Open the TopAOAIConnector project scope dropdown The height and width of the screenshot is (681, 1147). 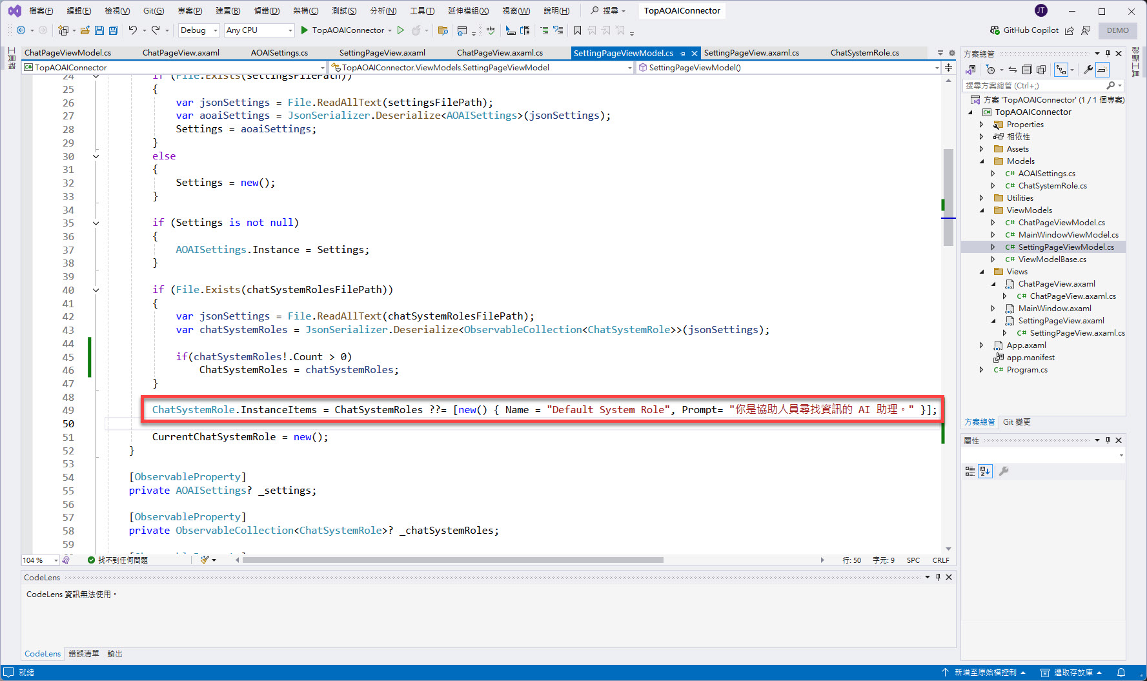174,67
